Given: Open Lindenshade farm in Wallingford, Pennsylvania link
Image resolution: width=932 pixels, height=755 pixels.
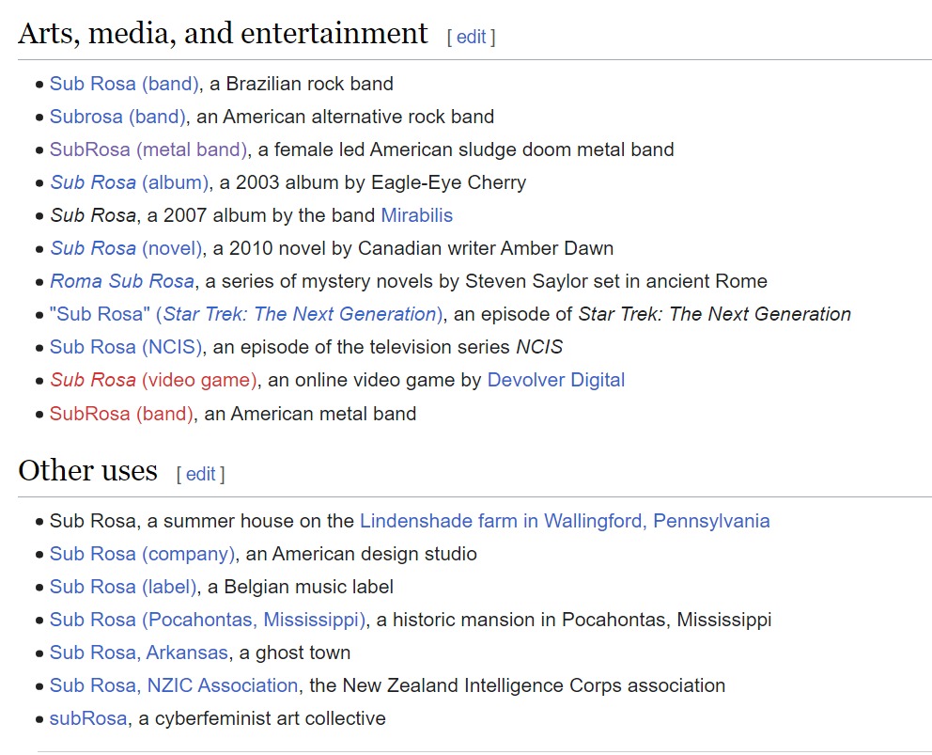Looking at the screenshot, I should tap(565, 521).
